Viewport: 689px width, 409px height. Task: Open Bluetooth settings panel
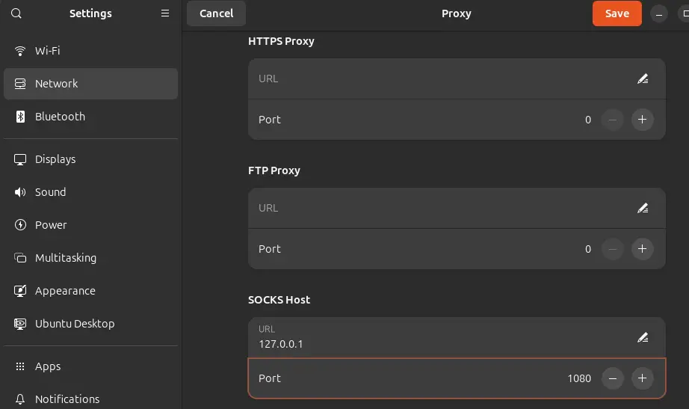90,117
